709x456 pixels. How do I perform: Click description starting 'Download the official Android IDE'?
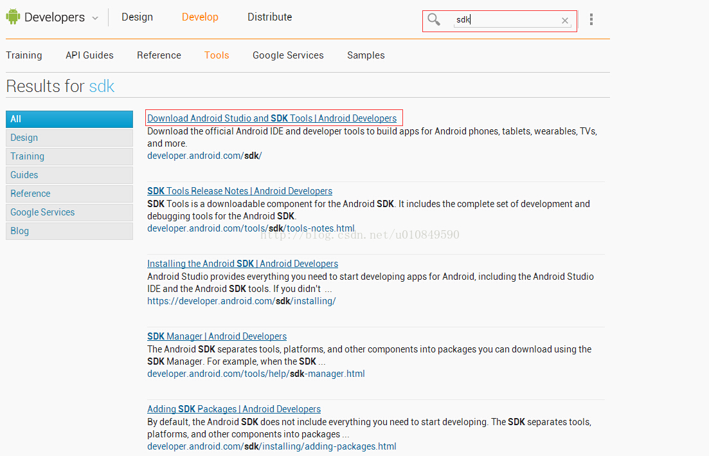[372, 137]
